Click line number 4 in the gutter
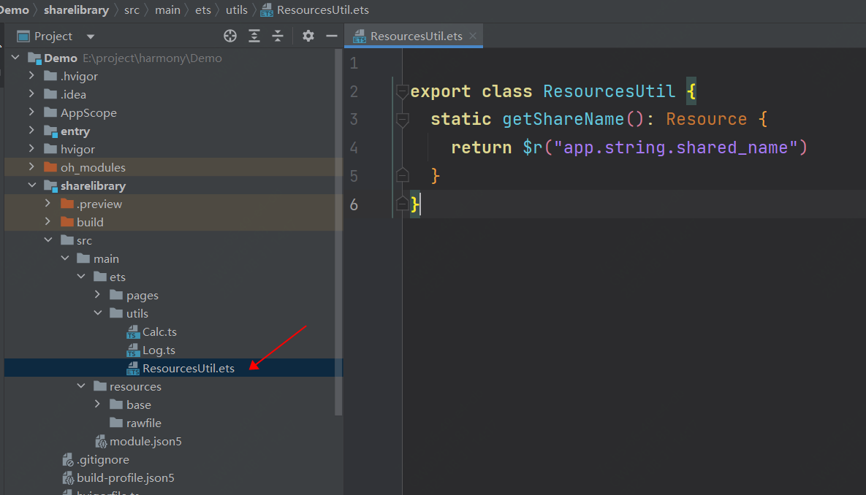Screen dimensions: 866x495 tap(354, 148)
